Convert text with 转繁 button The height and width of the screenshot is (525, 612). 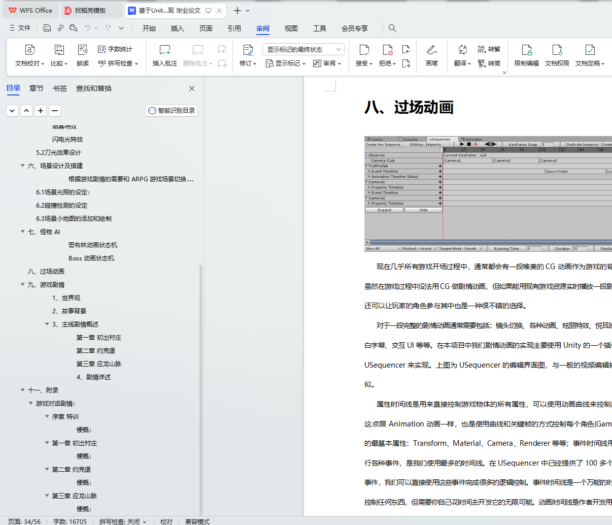[489, 49]
